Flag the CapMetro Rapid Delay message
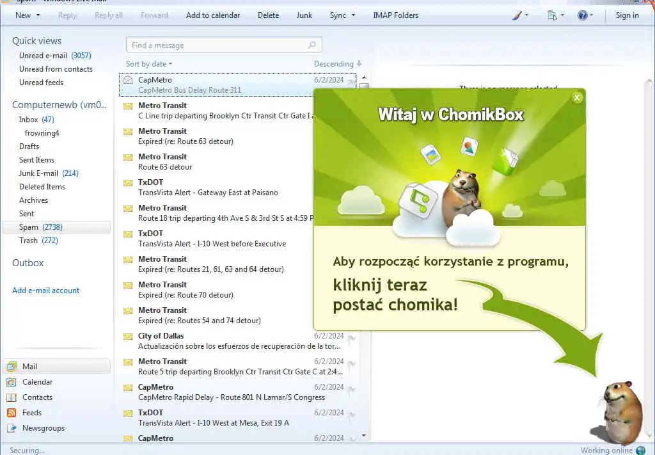 point(352,389)
